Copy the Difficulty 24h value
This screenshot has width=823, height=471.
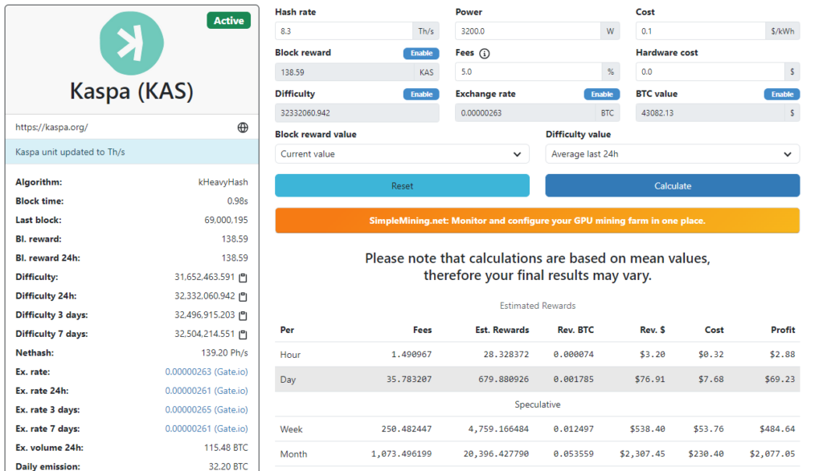pos(243,297)
